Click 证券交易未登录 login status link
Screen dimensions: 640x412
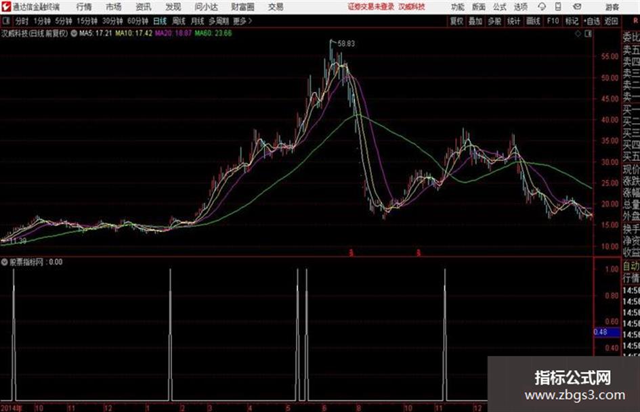pyautogui.click(x=371, y=7)
